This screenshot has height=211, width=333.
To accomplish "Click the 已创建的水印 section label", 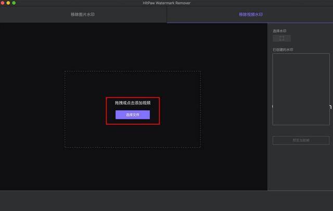I will point(283,49).
